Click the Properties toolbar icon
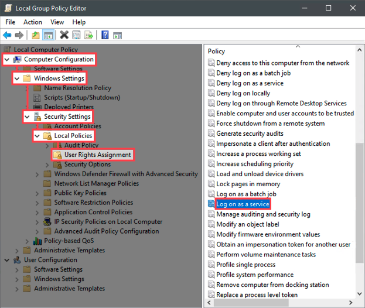Image resolution: width=365 pixels, height=308 pixels. [77, 35]
